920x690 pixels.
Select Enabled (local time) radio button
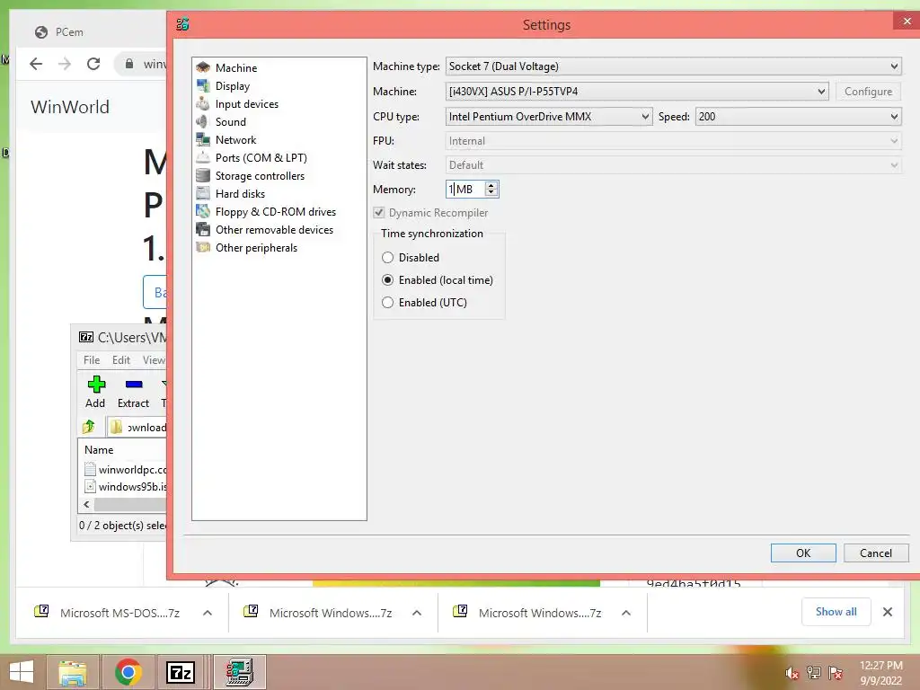tap(387, 280)
